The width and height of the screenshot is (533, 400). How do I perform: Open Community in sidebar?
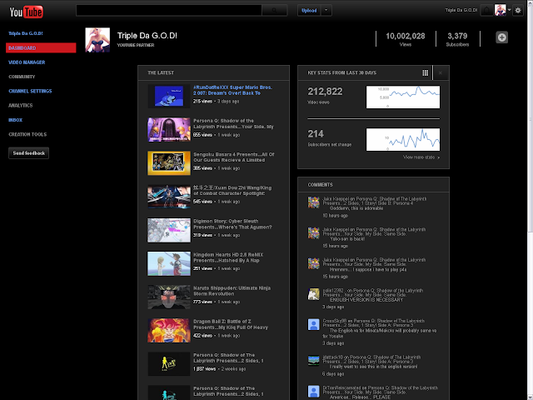pos(22,77)
